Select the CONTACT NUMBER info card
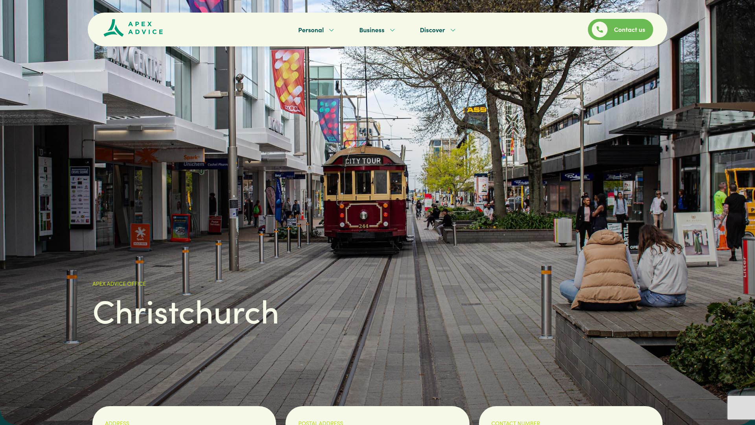 (571, 416)
